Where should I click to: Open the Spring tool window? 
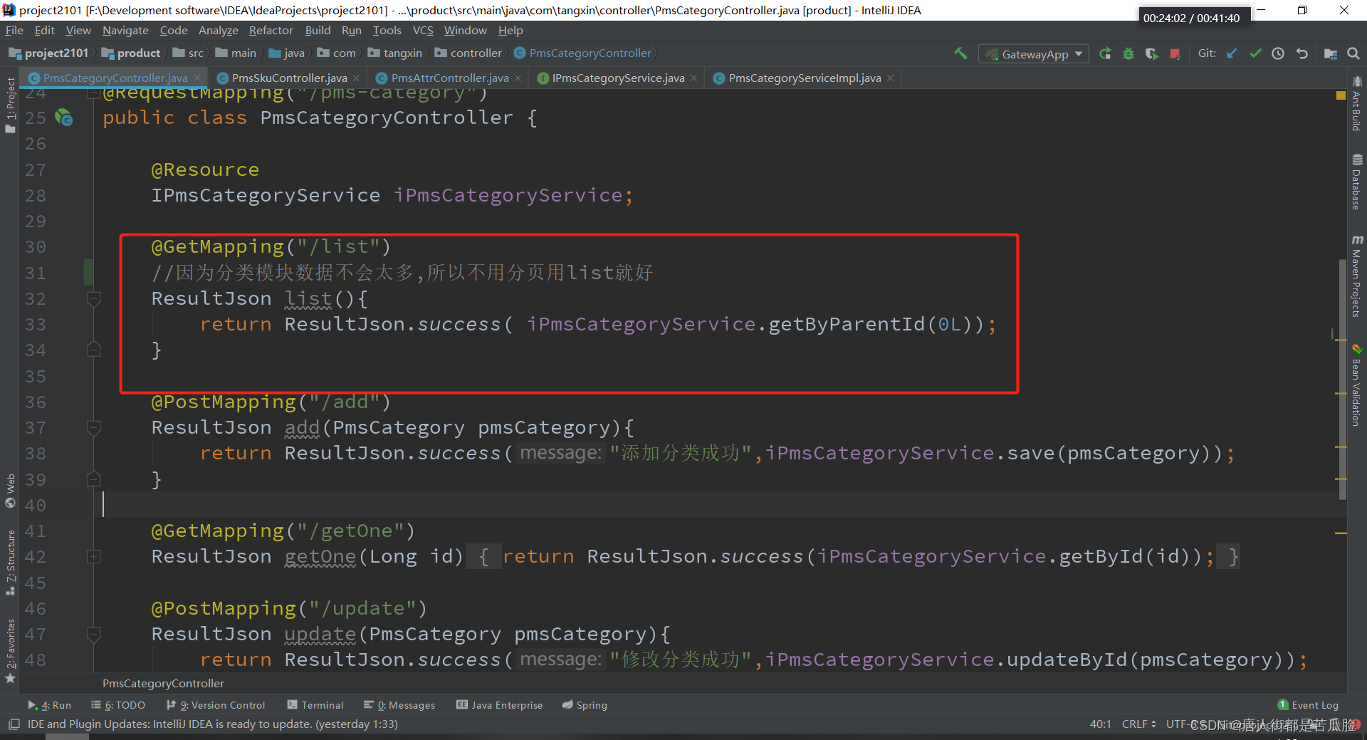pyautogui.click(x=585, y=705)
